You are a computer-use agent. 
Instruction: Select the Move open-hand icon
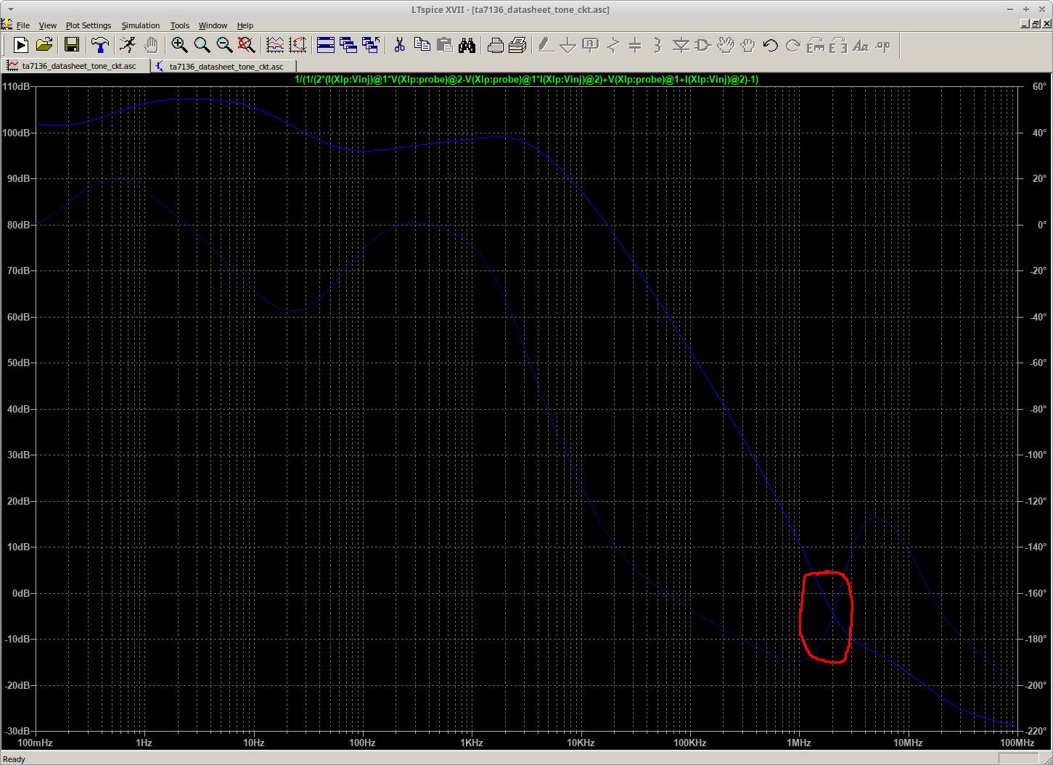point(726,46)
